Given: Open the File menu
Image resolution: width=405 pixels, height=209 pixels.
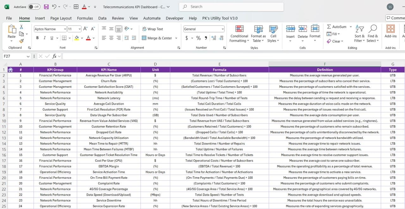Looking at the screenshot, I should point(9,18).
